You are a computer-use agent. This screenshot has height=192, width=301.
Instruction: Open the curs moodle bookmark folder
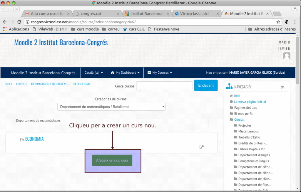[85, 29]
